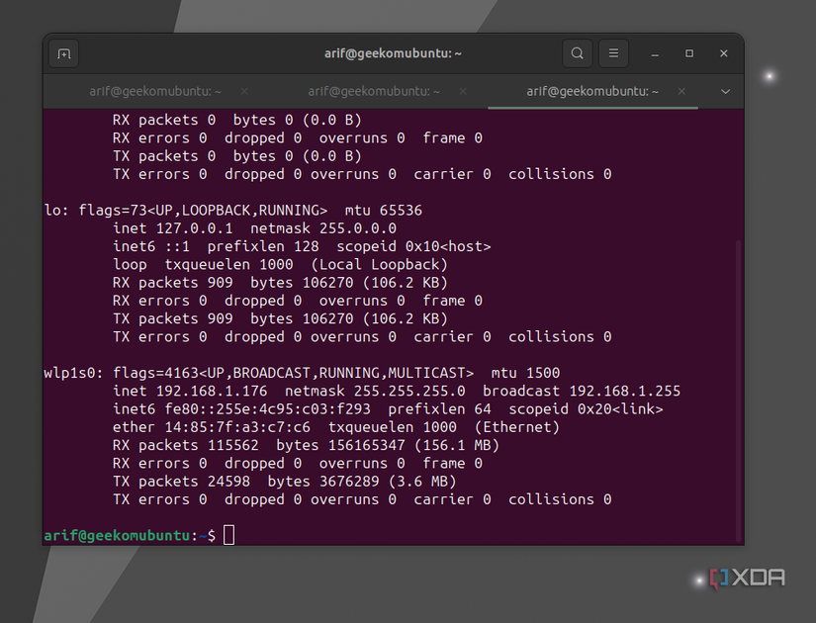Click the RX packets 115562 value
Screen dimensions: 816x623
pyautogui.click(x=233, y=446)
